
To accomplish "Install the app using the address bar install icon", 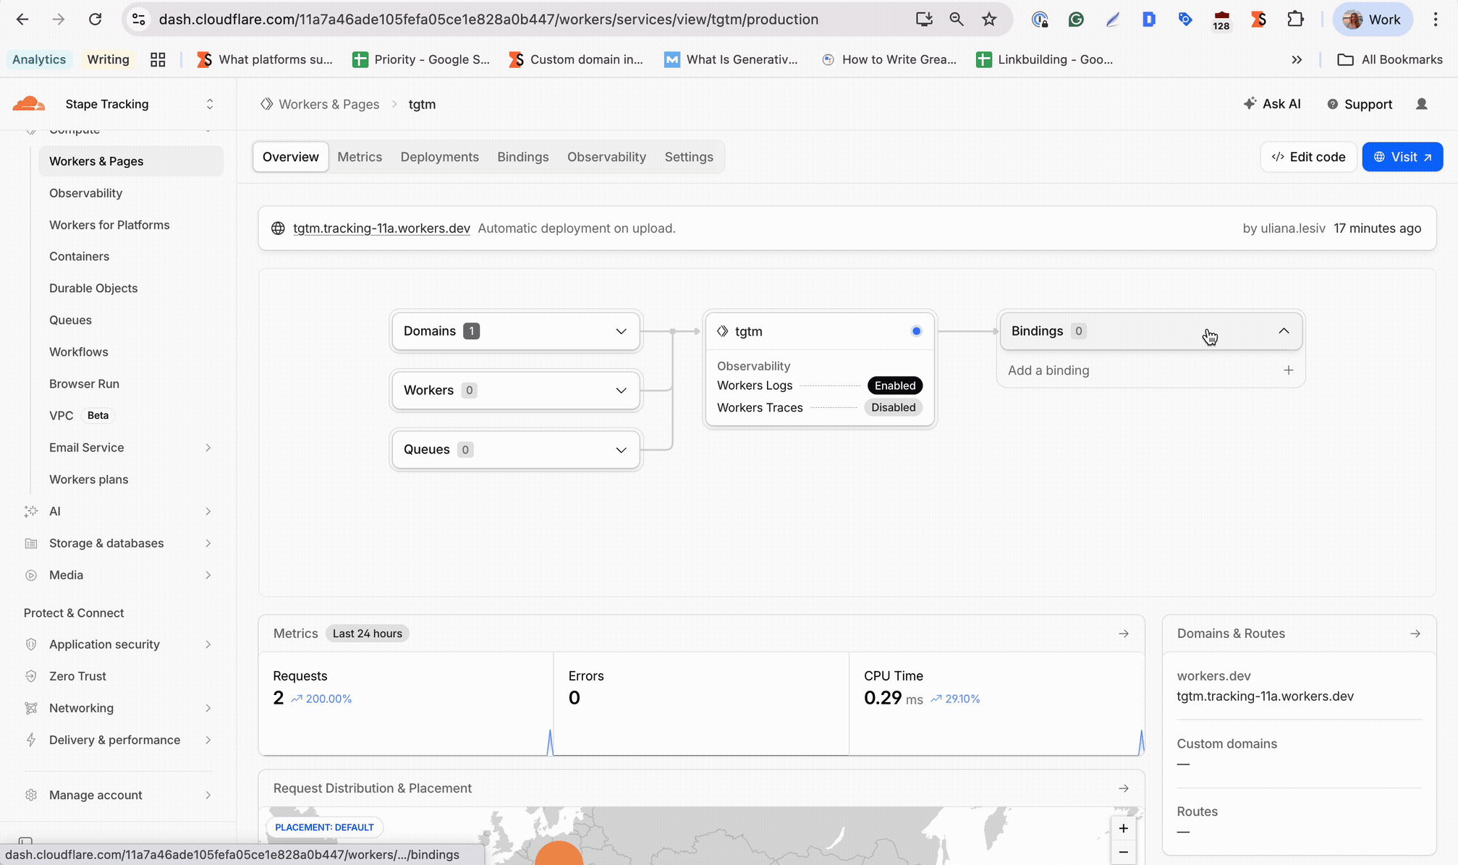I will coord(924,20).
